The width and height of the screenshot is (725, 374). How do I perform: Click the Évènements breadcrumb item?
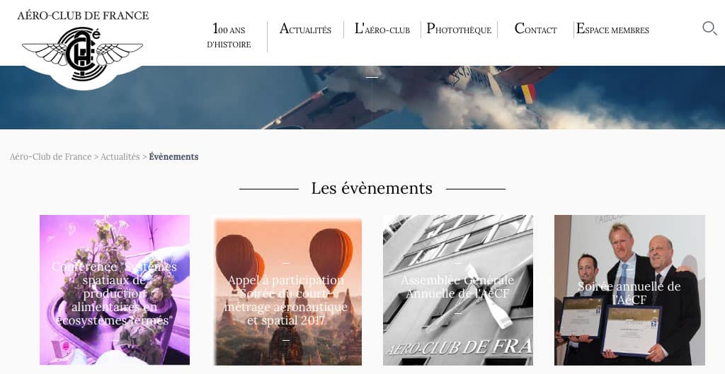[173, 156]
